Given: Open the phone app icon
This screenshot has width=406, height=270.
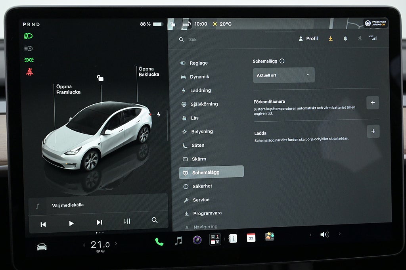Looking at the screenshot, I should [159, 242].
